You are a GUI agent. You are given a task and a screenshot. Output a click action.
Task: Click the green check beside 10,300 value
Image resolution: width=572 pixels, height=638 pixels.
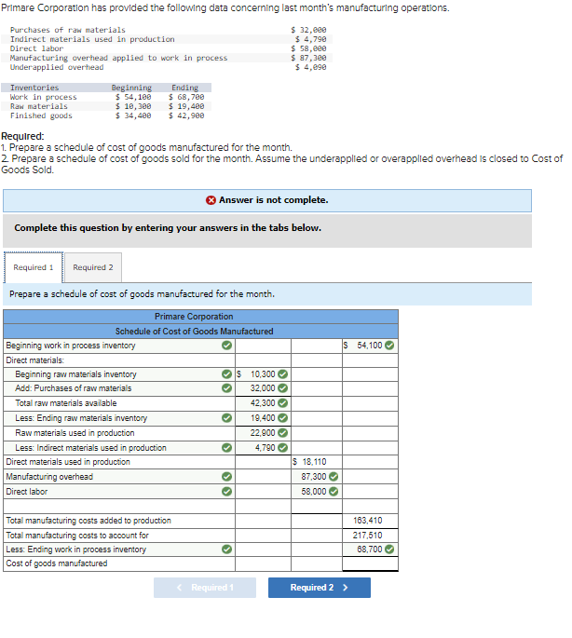click(283, 373)
